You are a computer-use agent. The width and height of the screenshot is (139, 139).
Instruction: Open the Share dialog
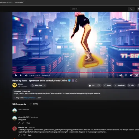107,85
